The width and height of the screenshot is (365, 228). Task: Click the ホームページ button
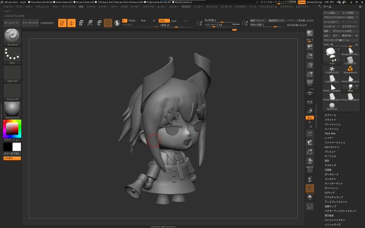(x=12, y=23)
